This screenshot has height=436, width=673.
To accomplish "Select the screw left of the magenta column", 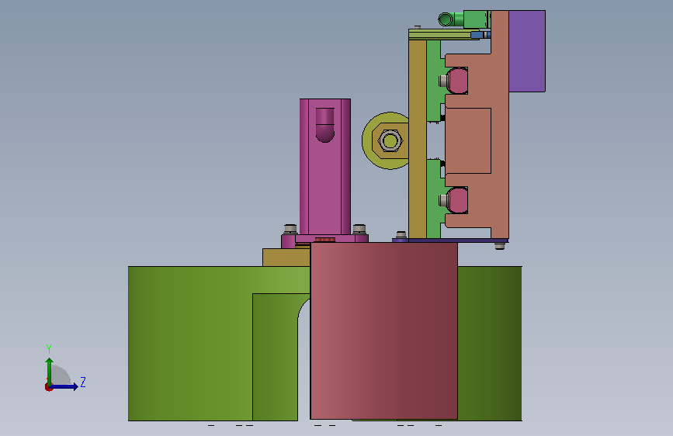I will [x=290, y=229].
